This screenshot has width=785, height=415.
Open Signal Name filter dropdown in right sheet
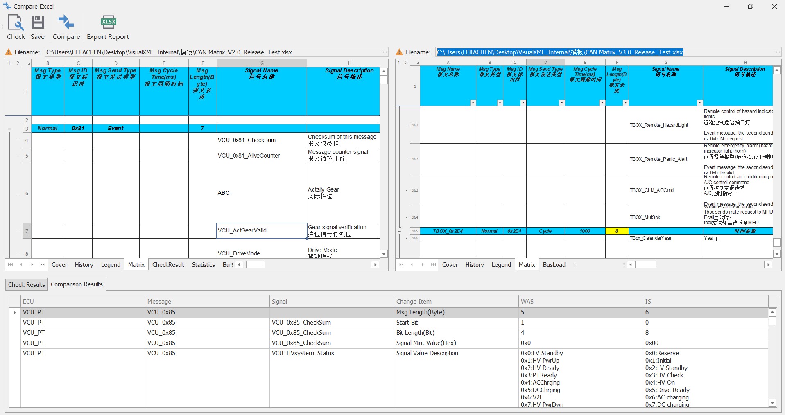699,103
